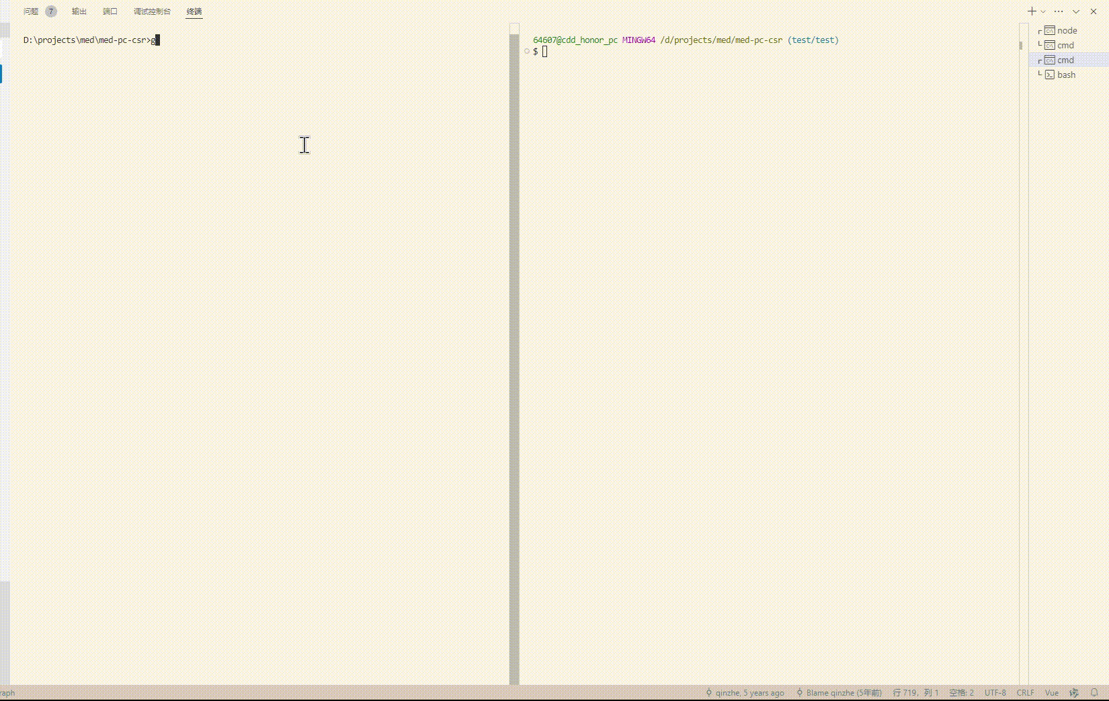Switch to the 问题 (Problems) tab
Image resolution: width=1109 pixels, height=701 pixels.
[x=31, y=11]
